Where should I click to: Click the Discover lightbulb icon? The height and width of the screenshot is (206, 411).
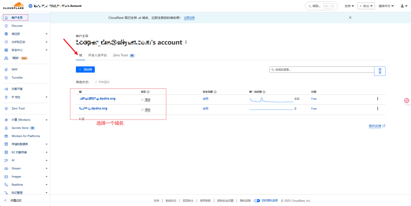pos(6,26)
